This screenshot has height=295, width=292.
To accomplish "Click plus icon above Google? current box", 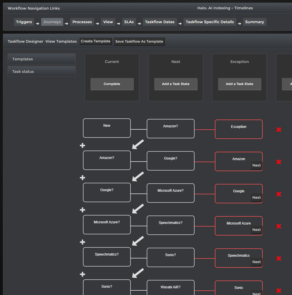I will [x=83, y=178].
